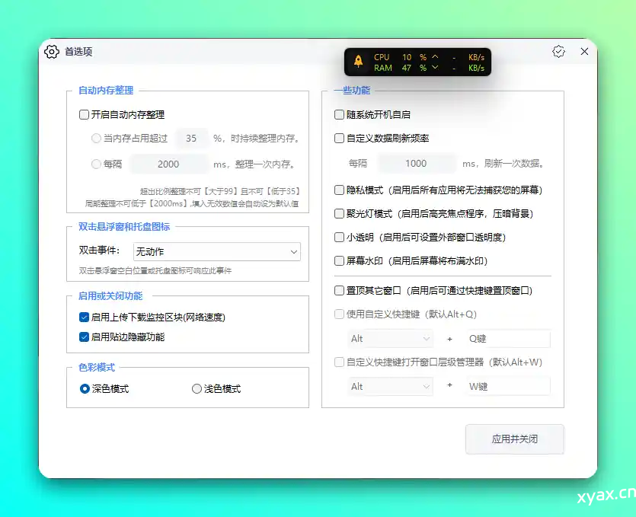
Task: Click the rocket icon on the system monitor widget
Action: (x=360, y=62)
